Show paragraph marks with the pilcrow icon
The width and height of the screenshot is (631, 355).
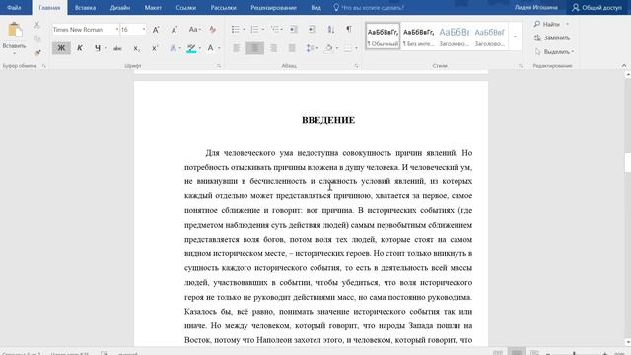click(349, 29)
